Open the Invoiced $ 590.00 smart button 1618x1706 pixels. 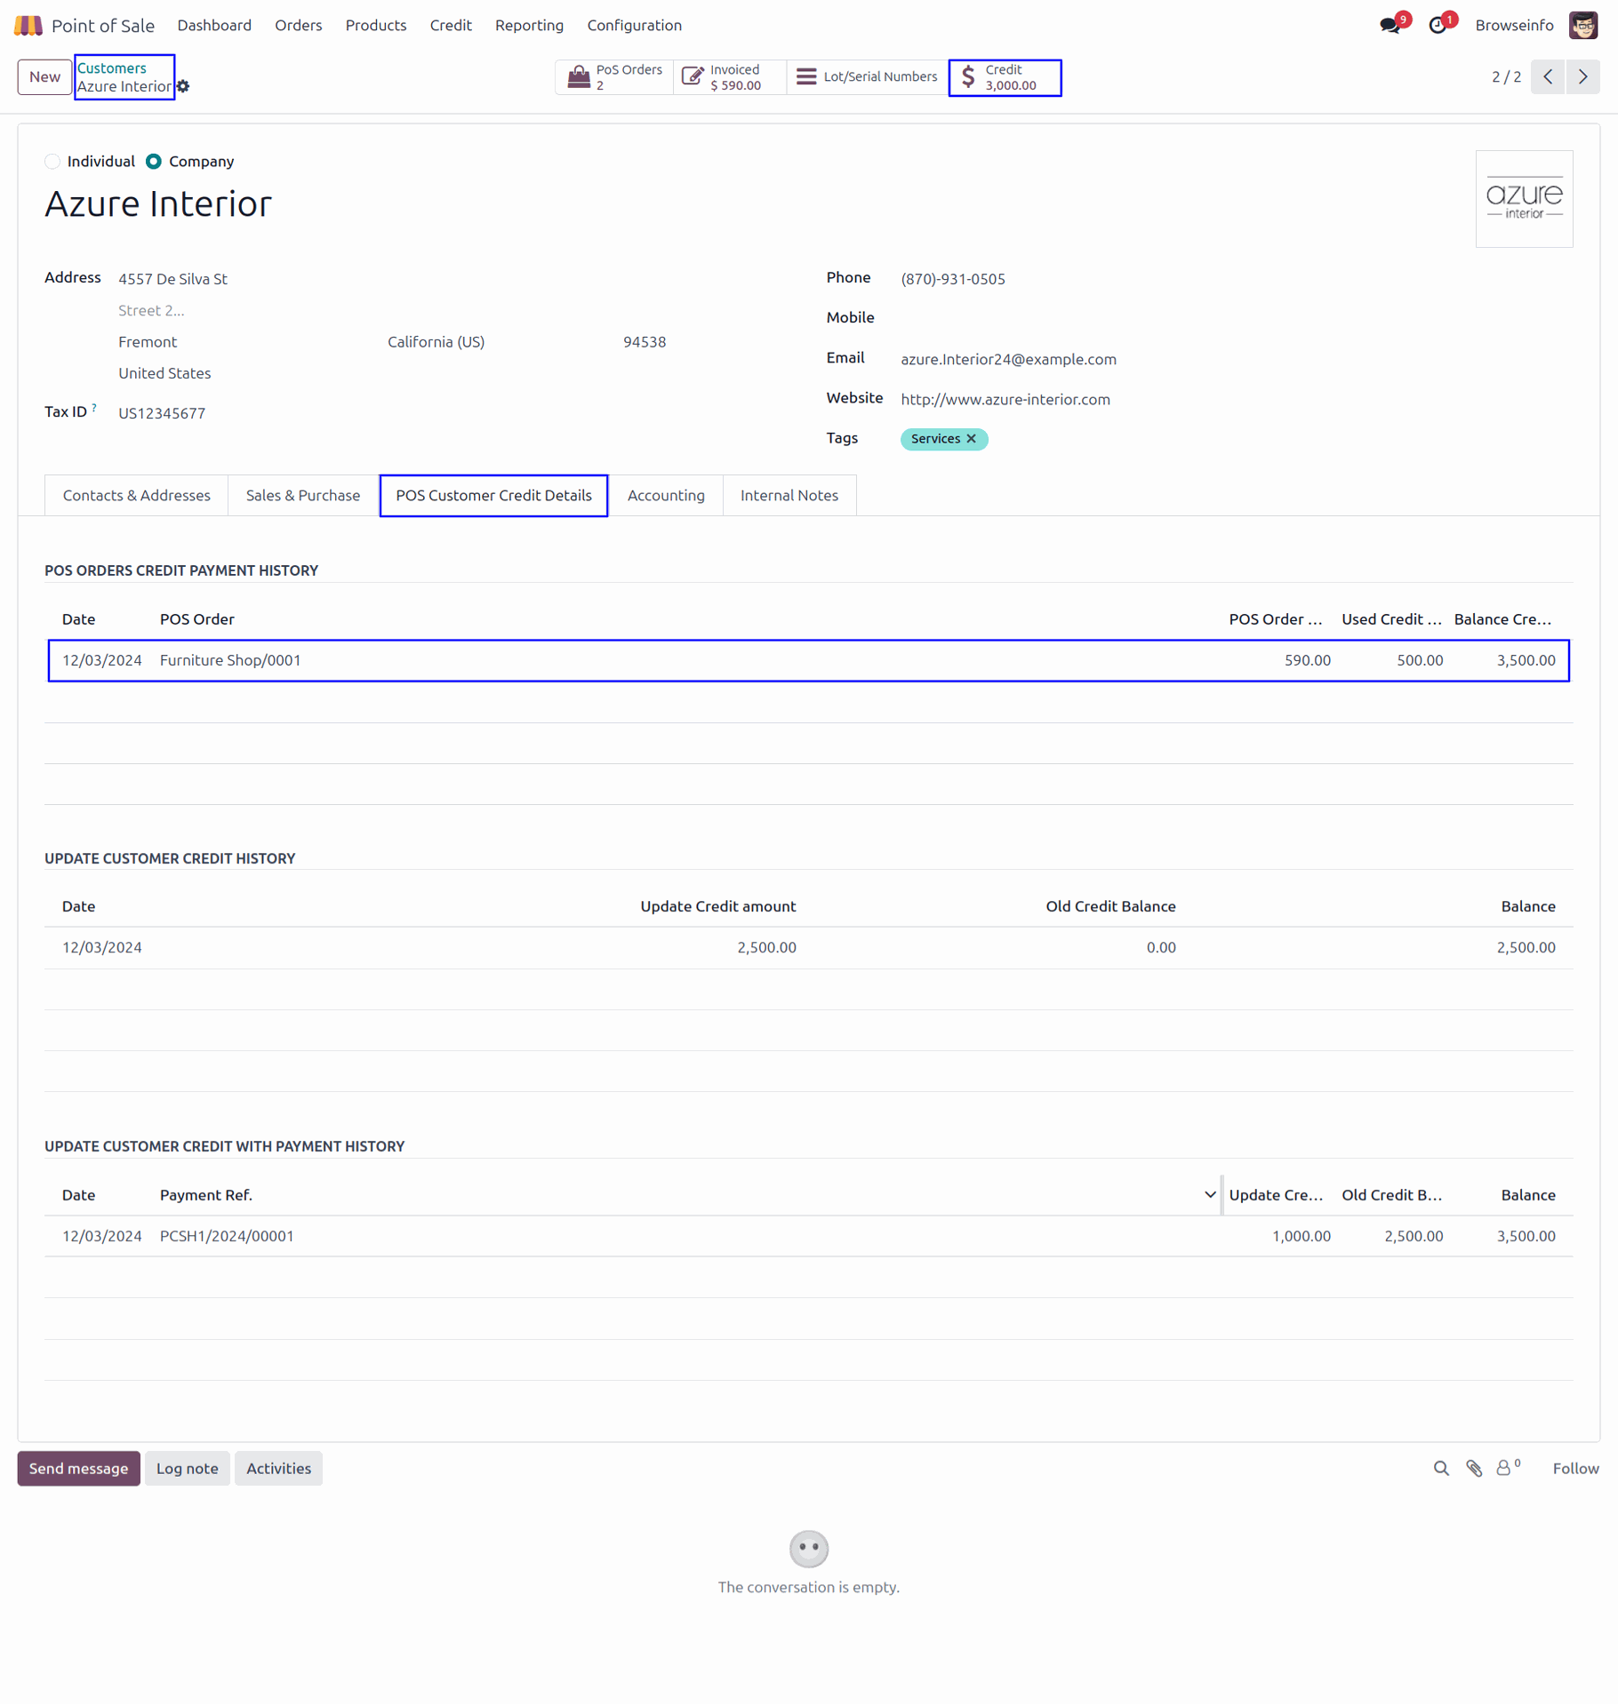point(729,77)
